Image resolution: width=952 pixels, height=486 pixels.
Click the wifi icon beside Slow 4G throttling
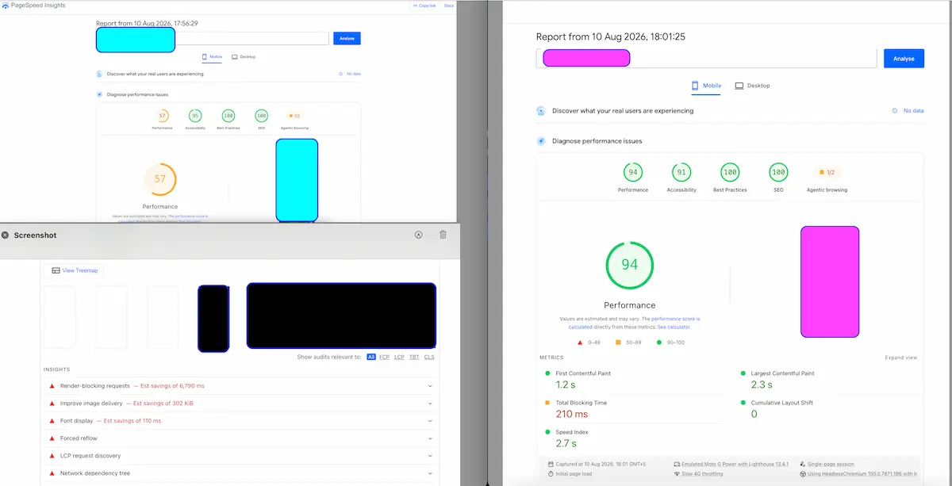coord(676,473)
